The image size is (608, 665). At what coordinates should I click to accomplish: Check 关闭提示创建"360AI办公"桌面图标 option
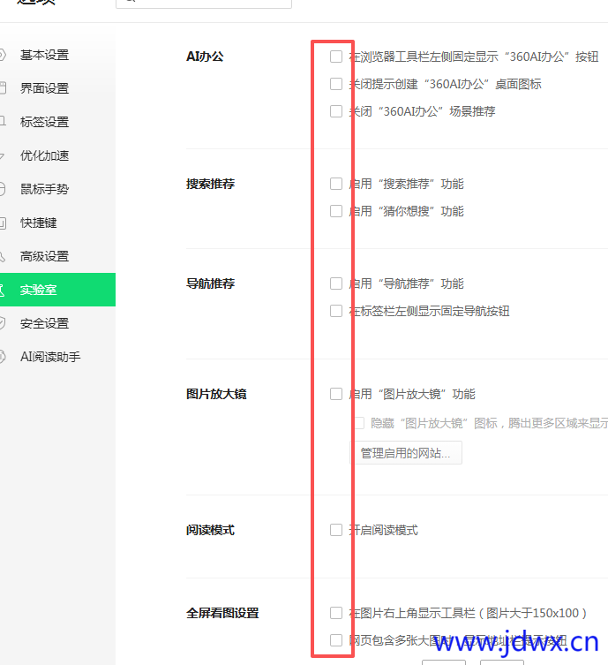(336, 84)
